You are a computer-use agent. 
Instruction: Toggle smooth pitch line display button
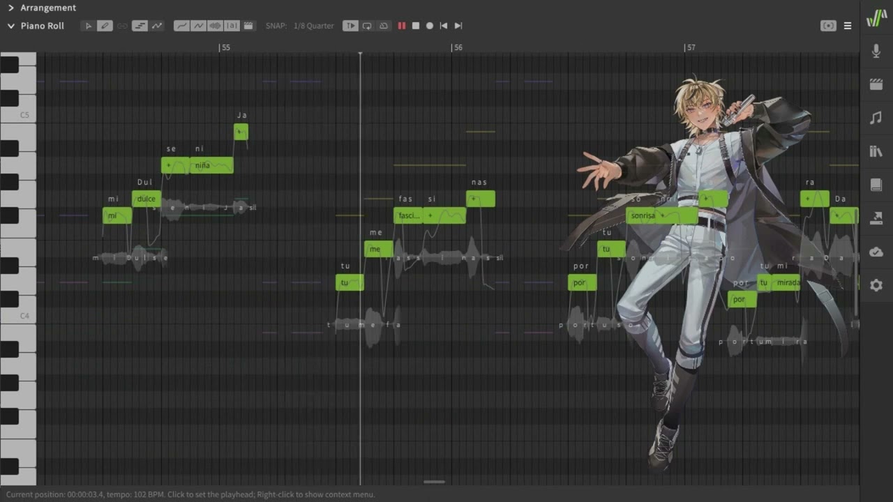[x=181, y=26]
